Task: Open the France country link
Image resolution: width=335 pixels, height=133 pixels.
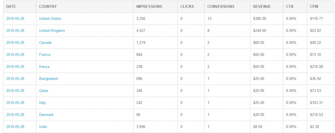Action: 44,55
